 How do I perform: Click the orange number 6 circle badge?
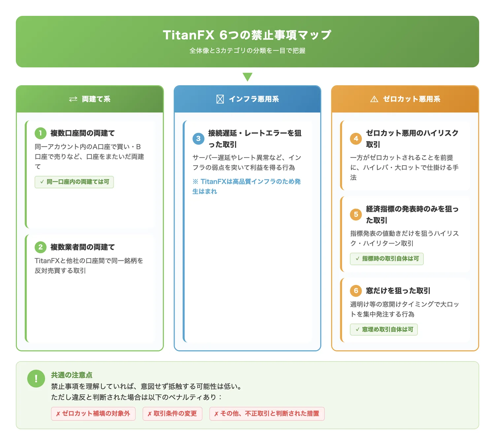[x=356, y=291]
